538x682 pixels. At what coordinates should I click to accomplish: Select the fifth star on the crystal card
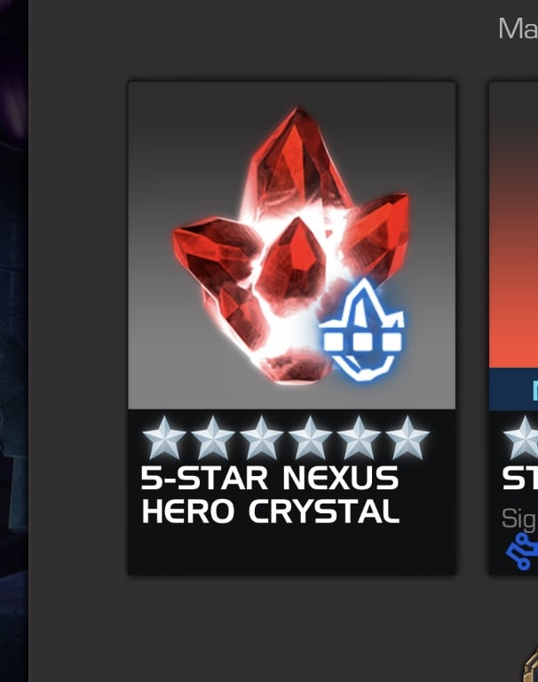point(359,438)
